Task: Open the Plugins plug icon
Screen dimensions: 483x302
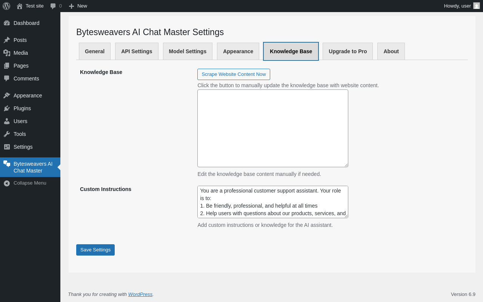Action: 7,108
